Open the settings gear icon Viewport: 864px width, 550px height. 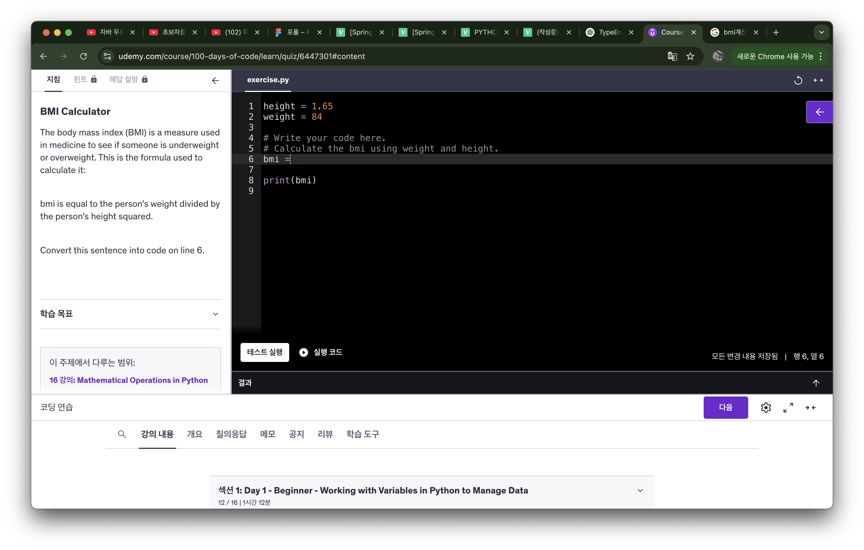766,407
